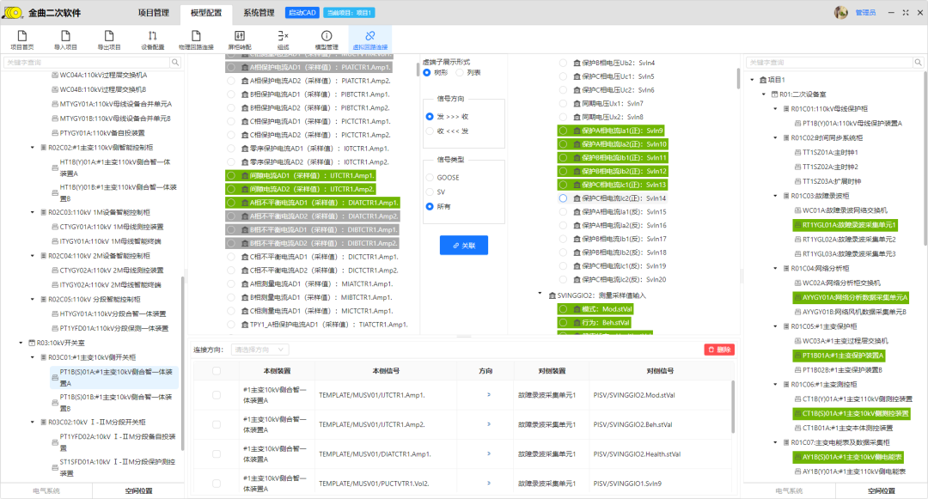Select 收 <<< 发 signal direction

(x=430, y=131)
